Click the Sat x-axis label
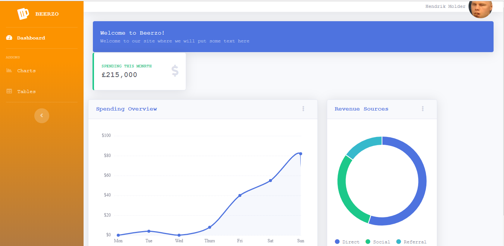The image size is (504, 246). 270,241
